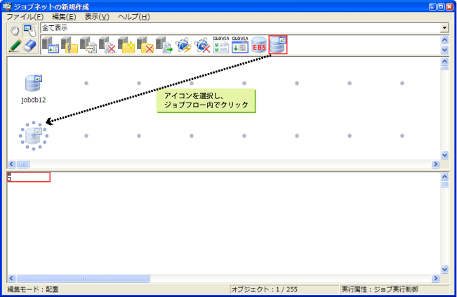Open the ヘルプ(H) menu

pos(134,17)
